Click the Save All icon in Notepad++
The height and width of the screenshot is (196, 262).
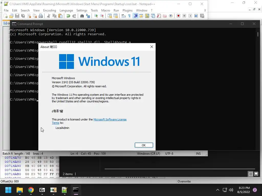[23, 16]
